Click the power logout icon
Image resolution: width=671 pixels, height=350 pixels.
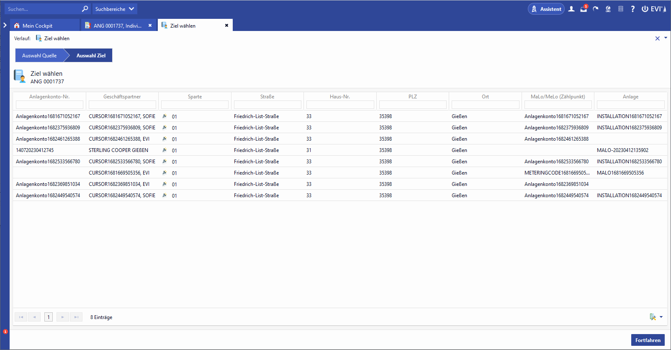[x=645, y=9]
